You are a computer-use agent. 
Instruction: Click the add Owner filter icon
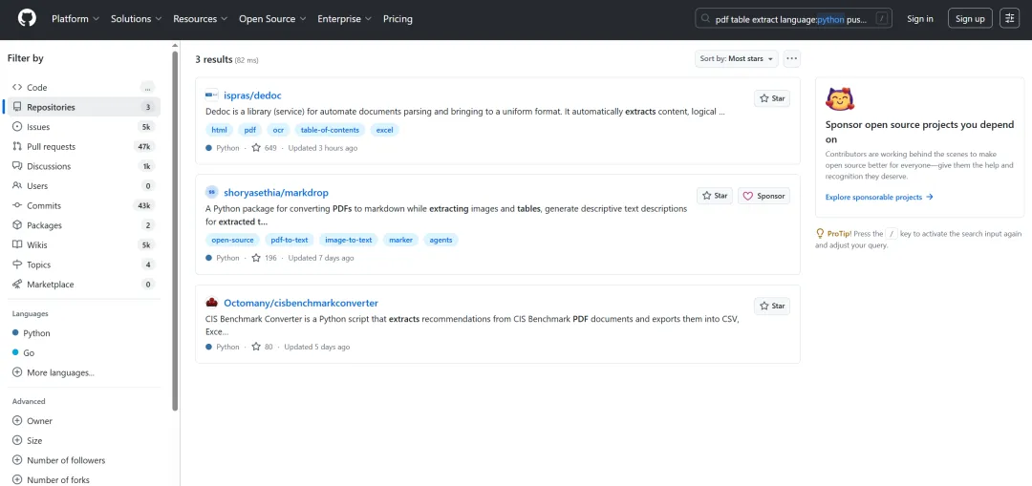[x=17, y=421]
